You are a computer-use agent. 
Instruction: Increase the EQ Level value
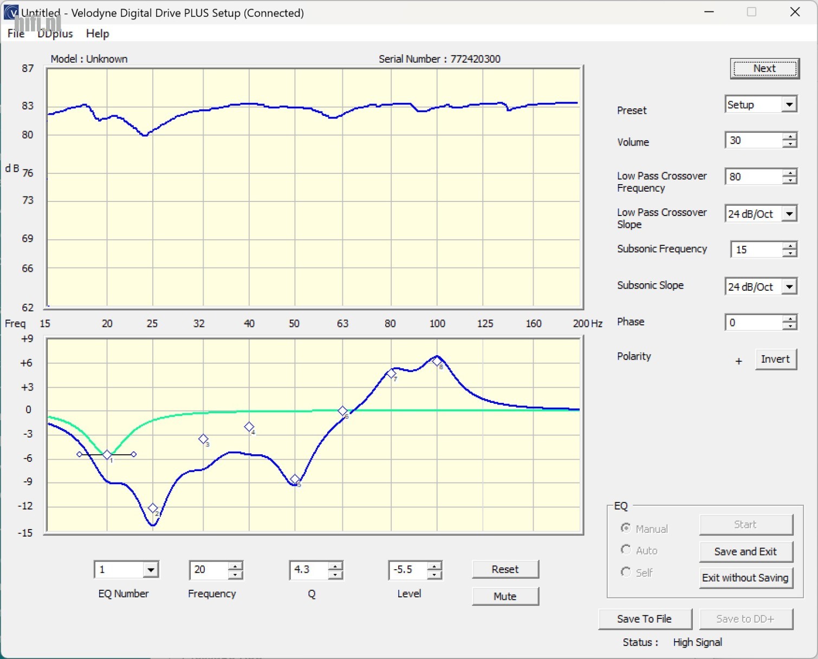[434, 566]
